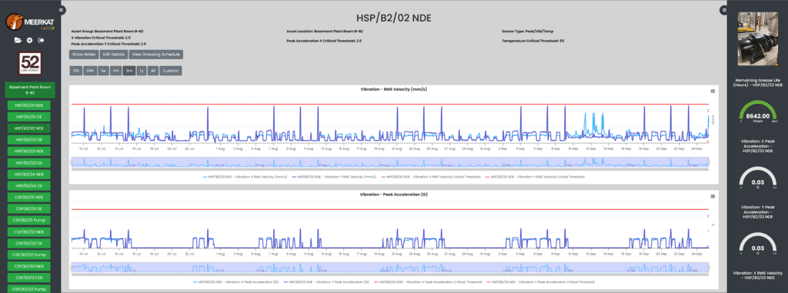Viewport: 788px width, 293px height.
Task: Toggle Y RMS Velocity Critical Threshold legend item
Action: [536, 177]
